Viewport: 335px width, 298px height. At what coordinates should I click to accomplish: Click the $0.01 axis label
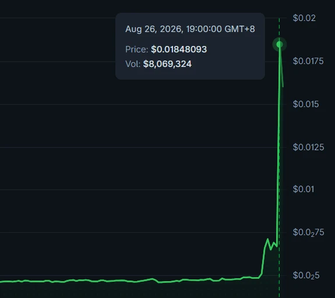[304, 189]
